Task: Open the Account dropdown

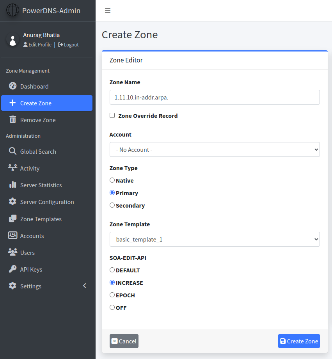Action: (x=215, y=149)
